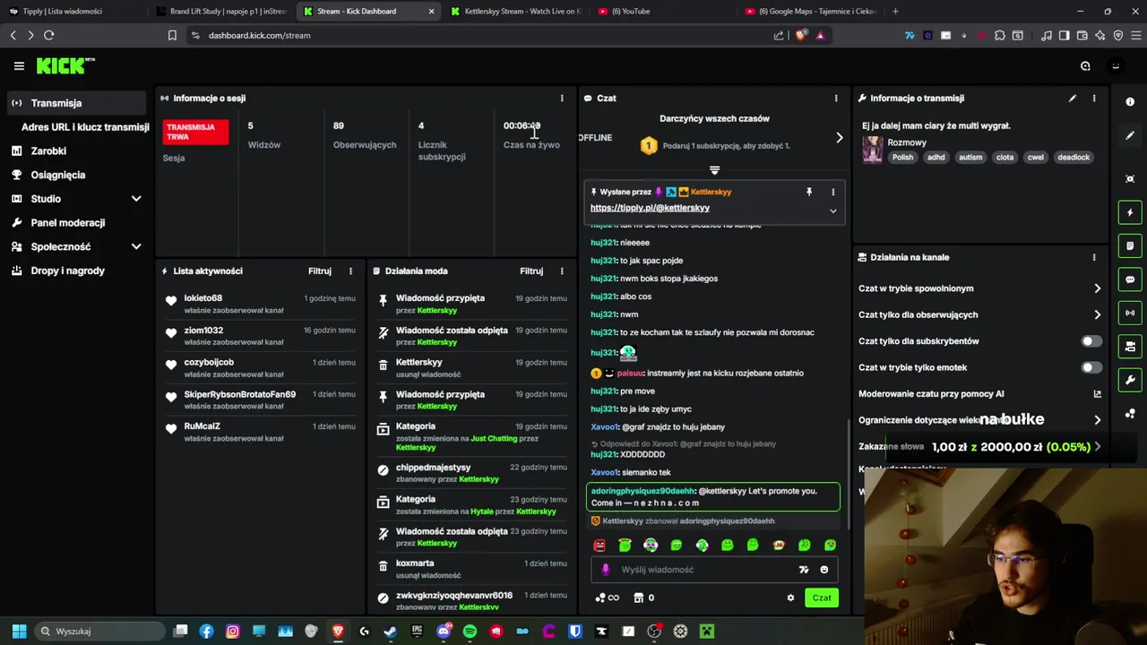Open Steam from the taskbar
This screenshot has width=1147, height=645.
(390, 632)
